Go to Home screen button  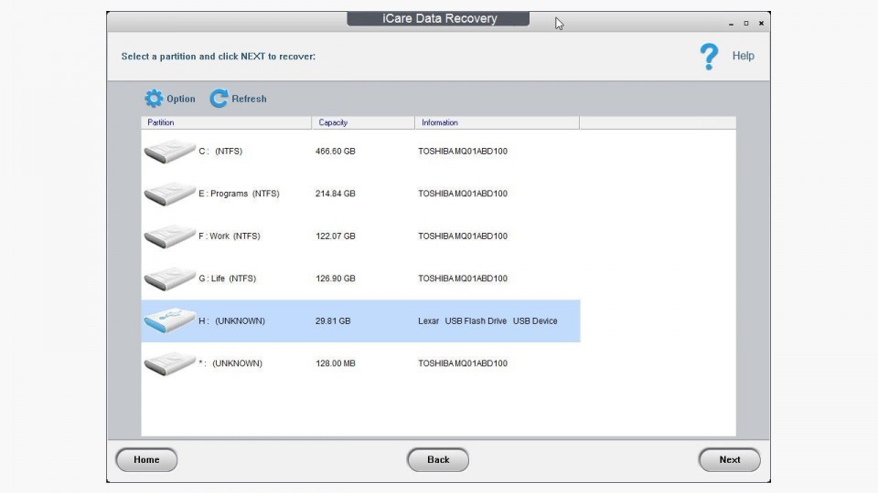pos(146,460)
